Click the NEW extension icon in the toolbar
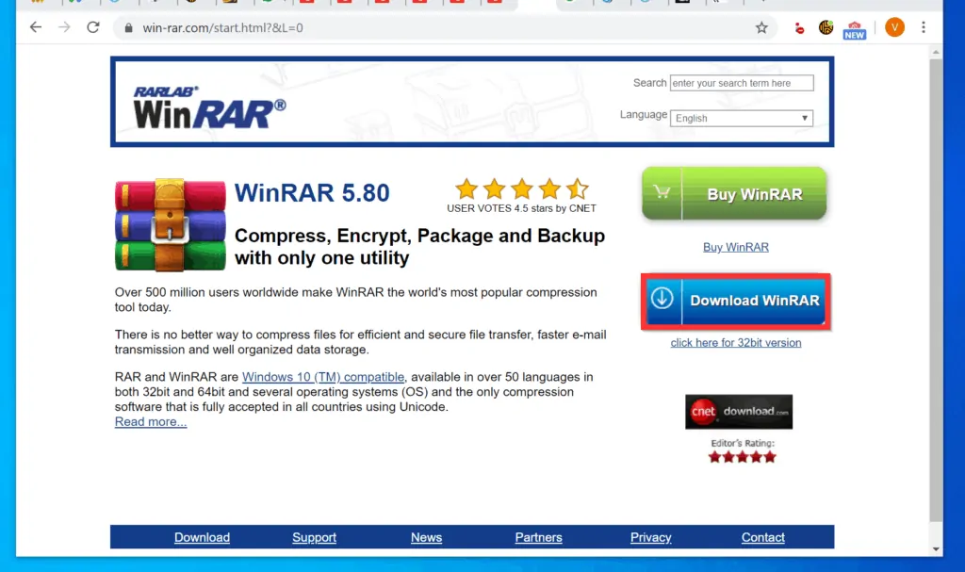This screenshot has height=572, width=965. coord(854,28)
